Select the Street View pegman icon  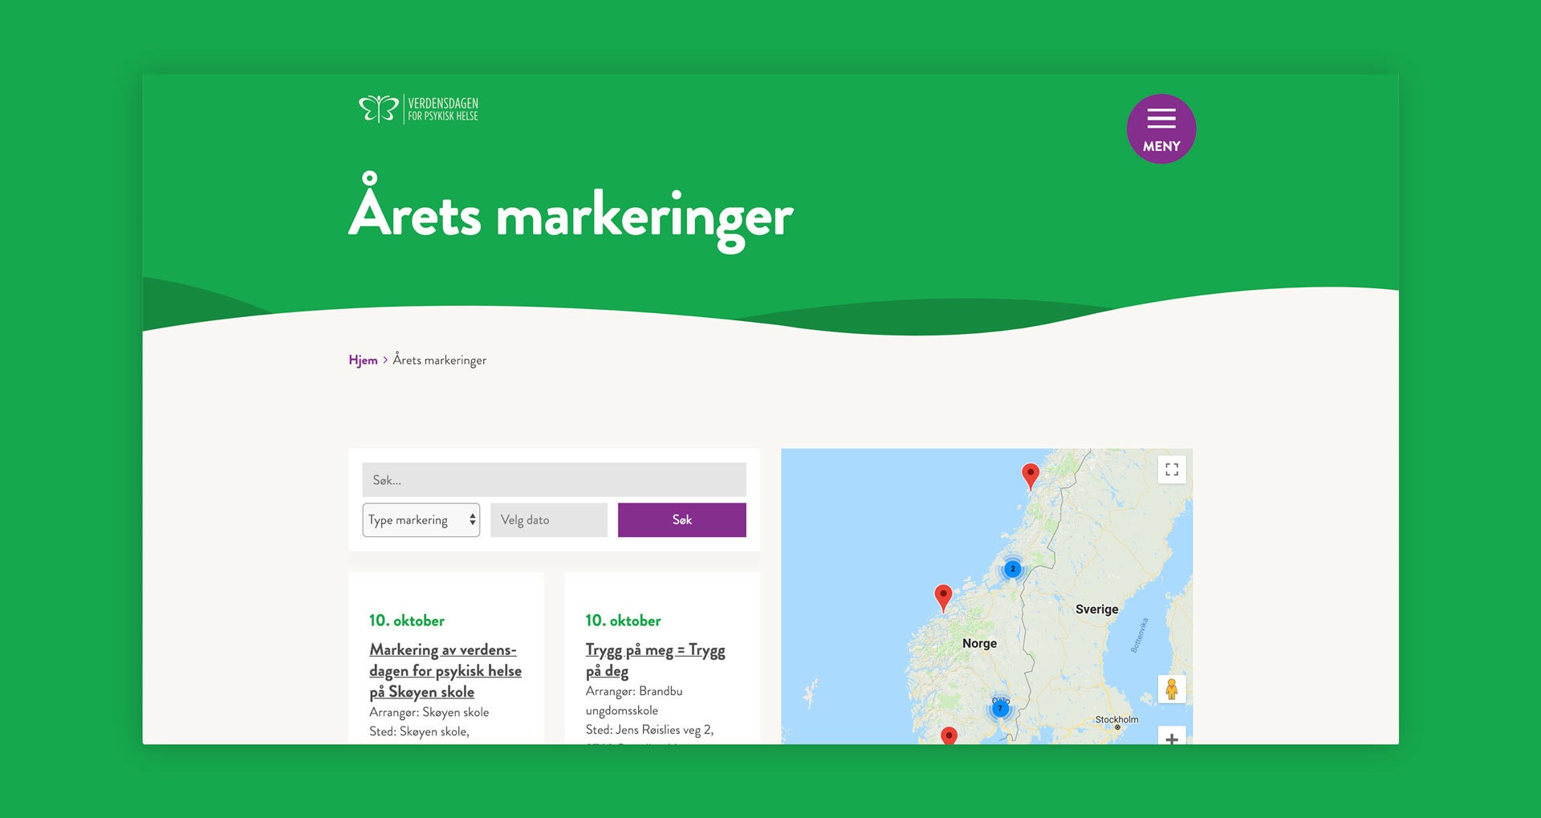(x=1171, y=689)
